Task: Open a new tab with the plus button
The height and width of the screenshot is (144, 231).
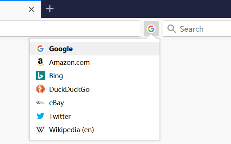Action: coord(50,9)
